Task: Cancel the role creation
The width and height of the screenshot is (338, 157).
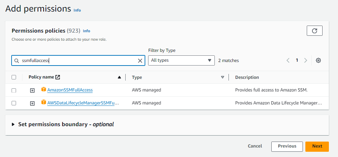Action: tap(255, 146)
